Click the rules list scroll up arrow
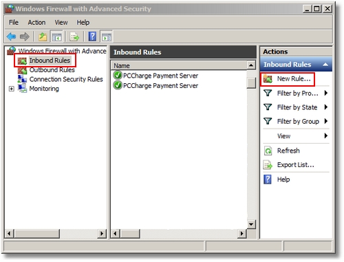 (251, 65)
